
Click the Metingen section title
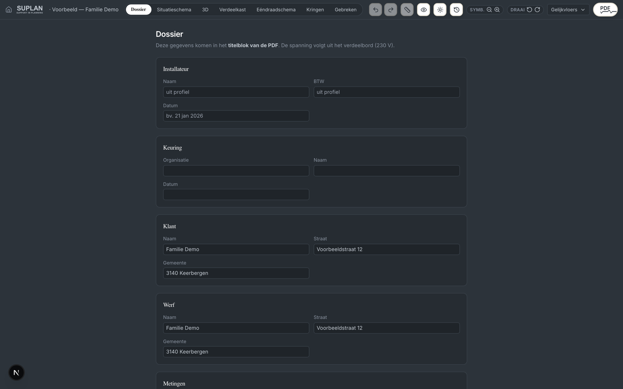coord(174,384)
